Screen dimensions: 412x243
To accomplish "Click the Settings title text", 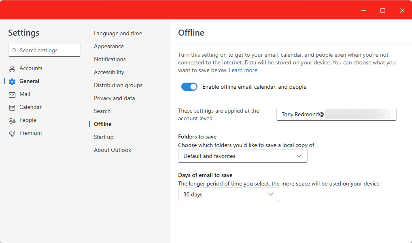I will coord(23,33).
